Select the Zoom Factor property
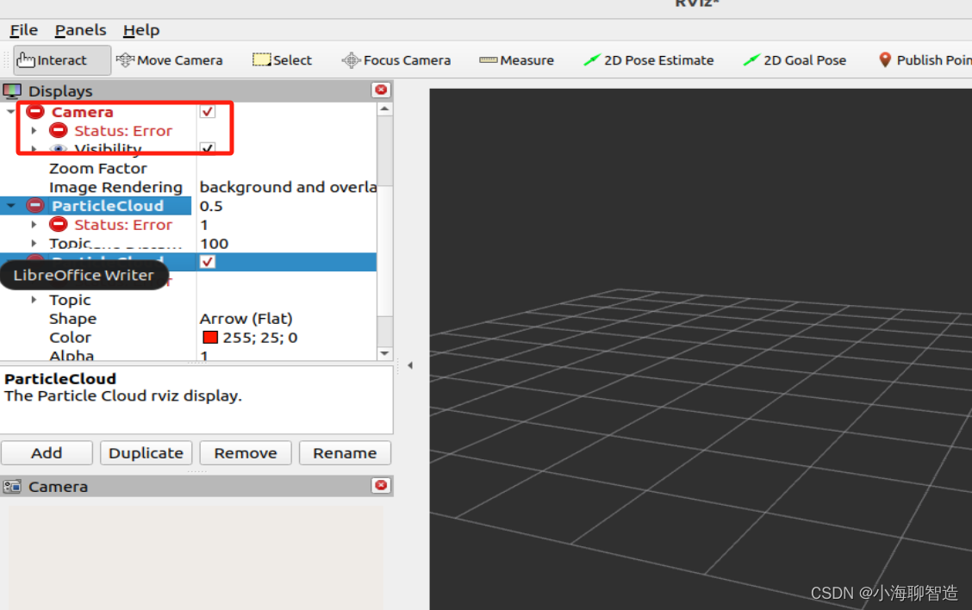Image resolution: width=972 pixels, height=610 pixels. (98, 168)
